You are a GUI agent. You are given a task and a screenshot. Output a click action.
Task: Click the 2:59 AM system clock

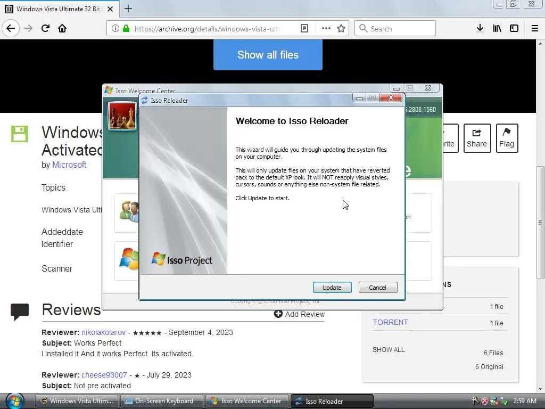tap(525, 401)
